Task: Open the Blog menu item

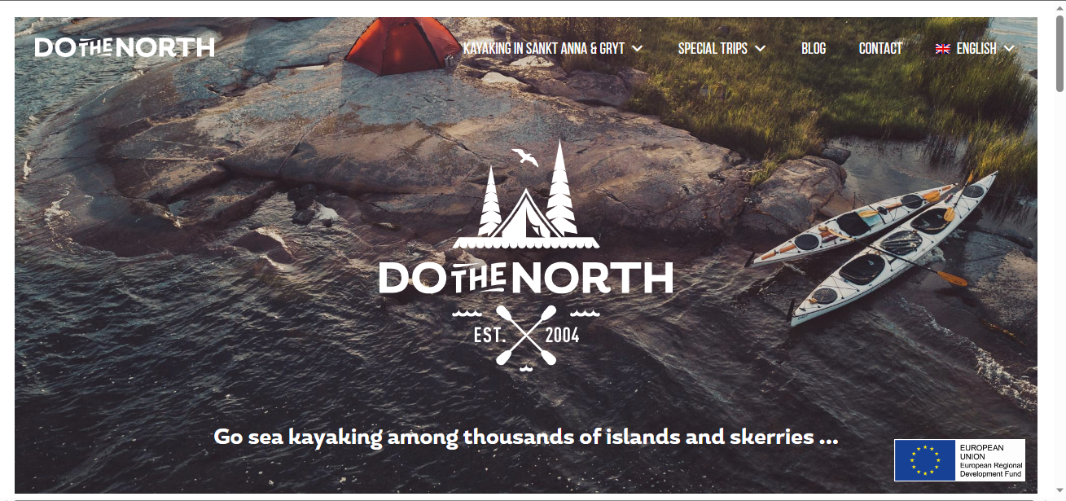Action: 814,49
